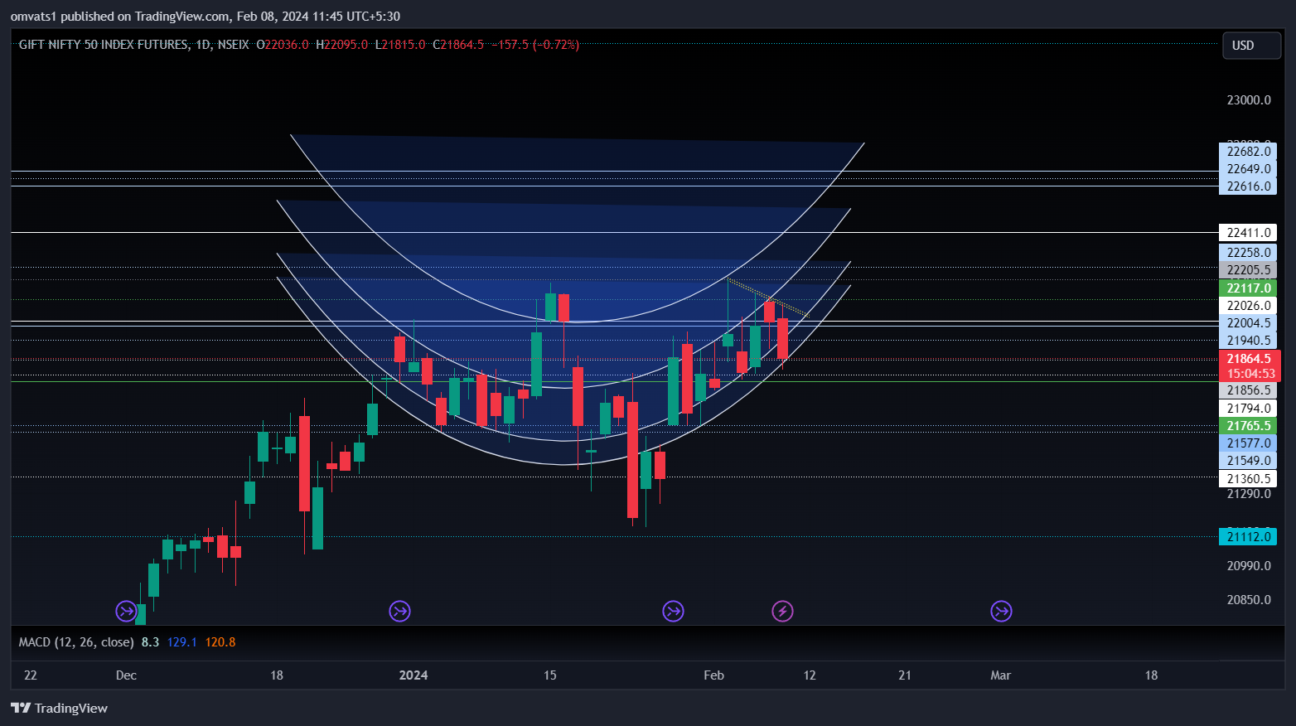Click the low value L21815.0 in header
The image size is (1296, 726).
pos(400,45)
